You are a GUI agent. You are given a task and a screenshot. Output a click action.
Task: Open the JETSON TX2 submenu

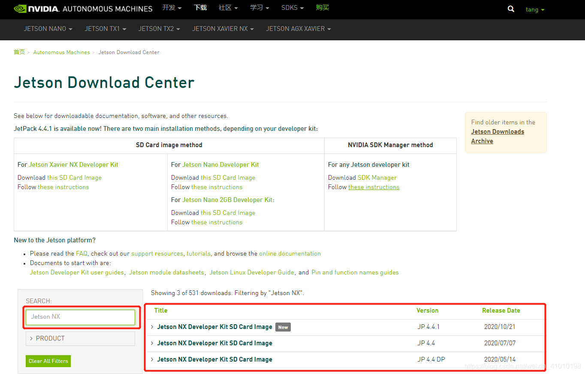point(159,29)
